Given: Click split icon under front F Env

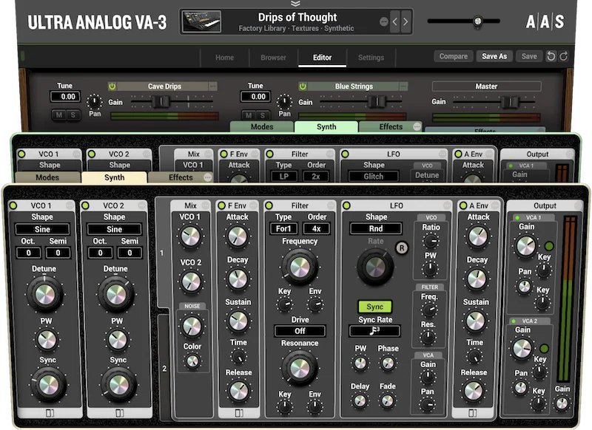Looking at the screenshot, I should 239,413.
